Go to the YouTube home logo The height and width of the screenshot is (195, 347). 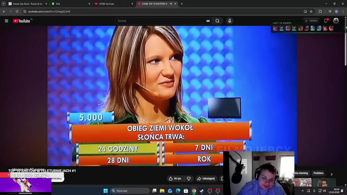[x=21, y=21]
